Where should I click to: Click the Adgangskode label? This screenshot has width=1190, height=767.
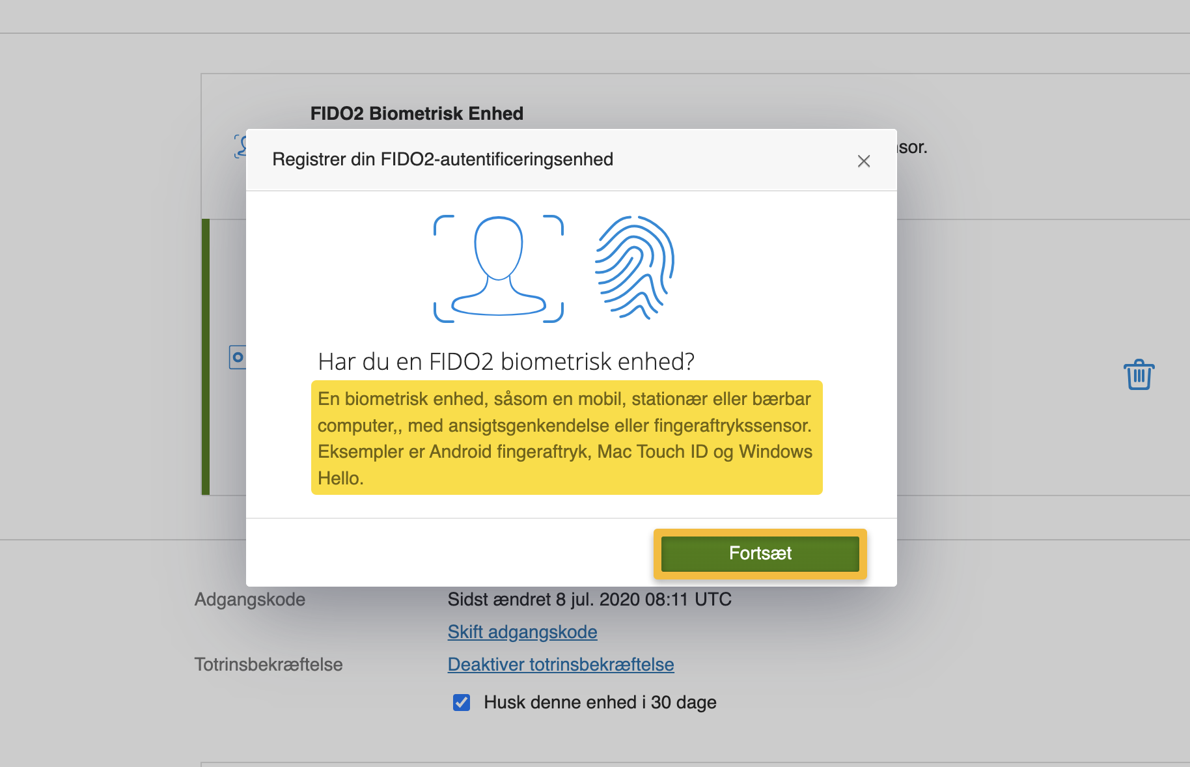(249, 599)
